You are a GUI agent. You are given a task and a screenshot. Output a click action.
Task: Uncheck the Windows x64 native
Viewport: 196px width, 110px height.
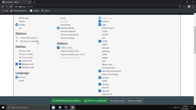(x=17, y=64)
